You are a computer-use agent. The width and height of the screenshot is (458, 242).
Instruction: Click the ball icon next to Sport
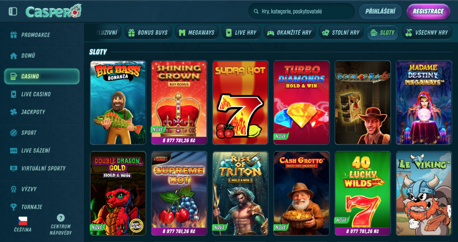point(13,133)
